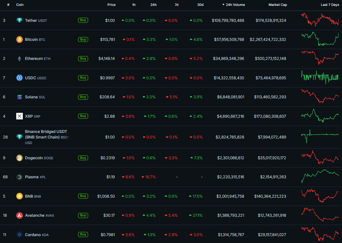Click the XRP logo icon
Viewport: 342px width, 243px height.
[x=19, y=116]
